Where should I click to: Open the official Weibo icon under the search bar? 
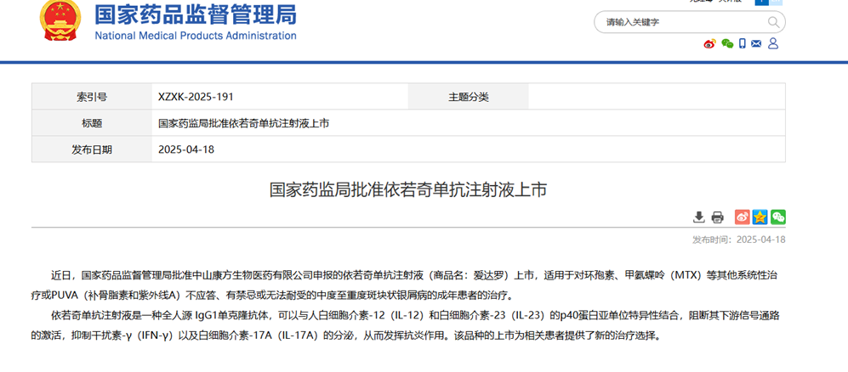point(709,44)
